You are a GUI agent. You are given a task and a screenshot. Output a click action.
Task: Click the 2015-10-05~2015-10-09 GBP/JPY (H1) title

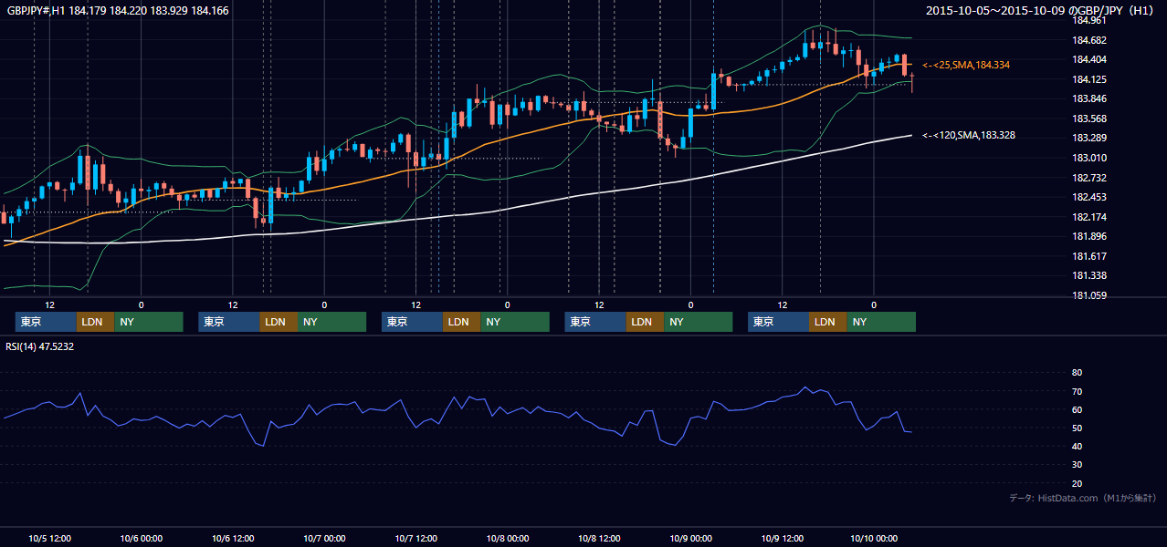pyautogui.click(x=1040, y=11)
